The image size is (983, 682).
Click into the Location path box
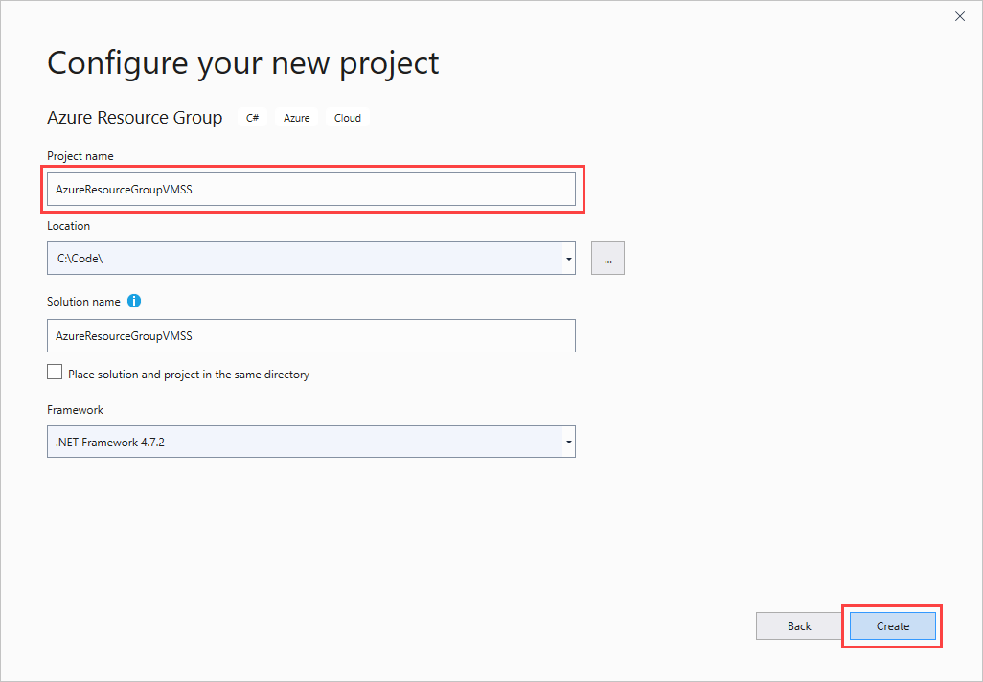tap(303, 259)
